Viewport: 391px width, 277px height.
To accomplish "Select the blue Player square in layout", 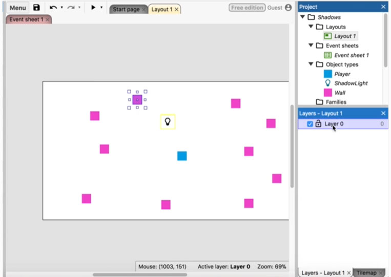I will 182,156.
